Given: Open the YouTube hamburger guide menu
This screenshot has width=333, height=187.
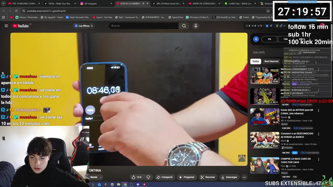Looking at the screenshot, I should pos(6,26).
